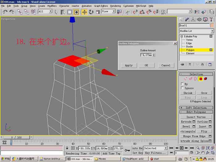Toggle Ignore Backfacing checkbox
Screen dimensions: 216x162
pos(182,88)
